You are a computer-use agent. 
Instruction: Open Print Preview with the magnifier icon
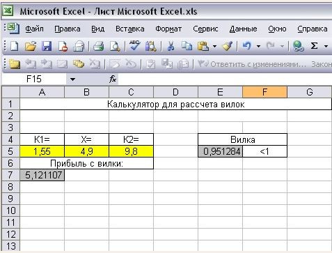tap(115, 46)
